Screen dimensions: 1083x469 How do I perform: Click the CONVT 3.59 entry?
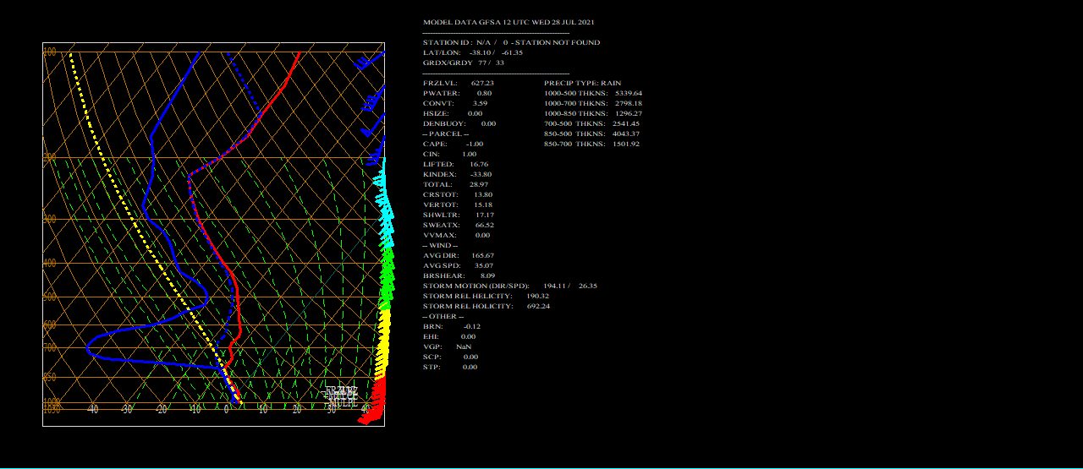click(455, 103)
